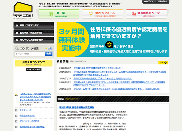Click the 今 speech bubble icon in banner
This screenshot has height=131, width=182.
[x=109, y=45]
